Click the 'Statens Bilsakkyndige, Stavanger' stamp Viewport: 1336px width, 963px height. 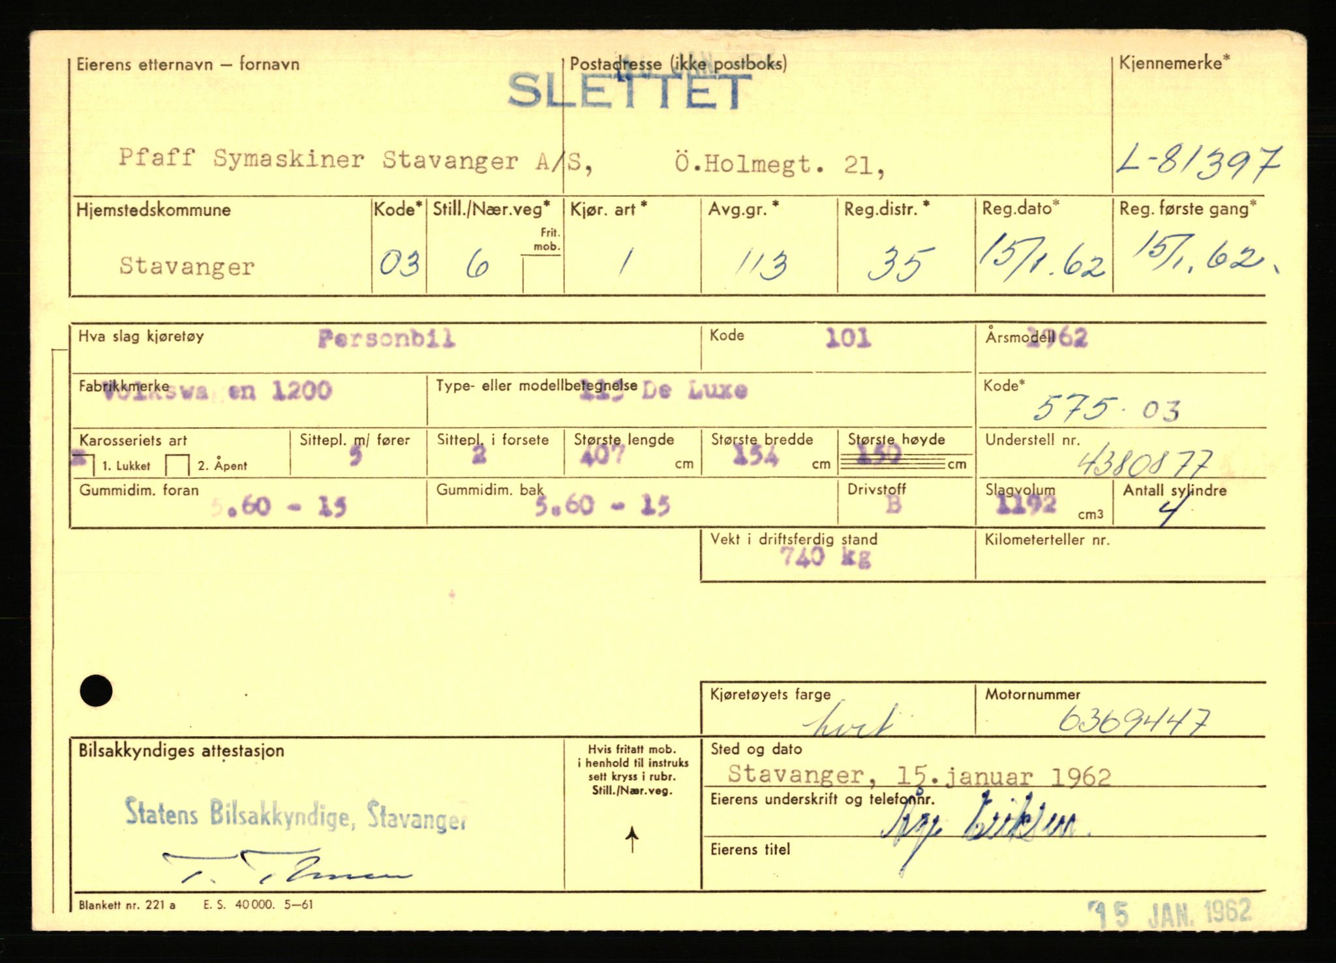coord(296,814)
